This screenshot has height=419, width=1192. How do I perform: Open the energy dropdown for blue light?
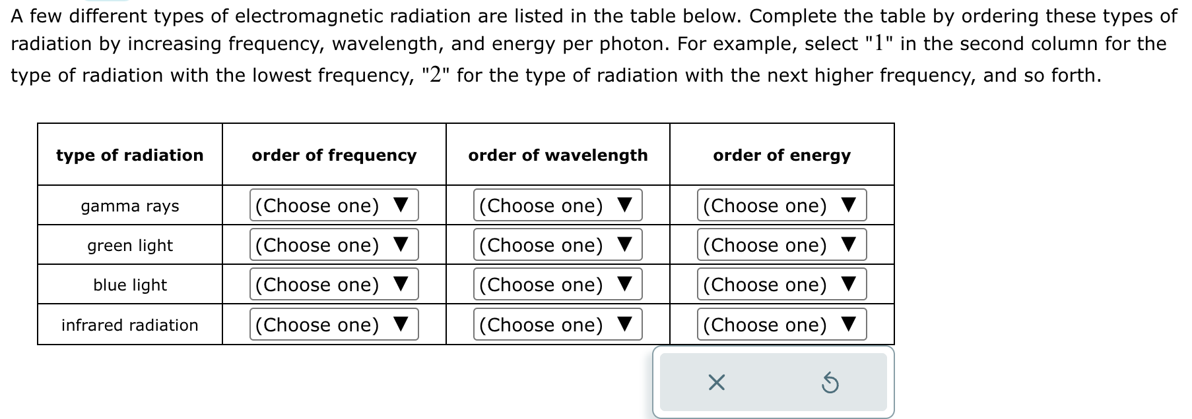[x=781, y=284]
